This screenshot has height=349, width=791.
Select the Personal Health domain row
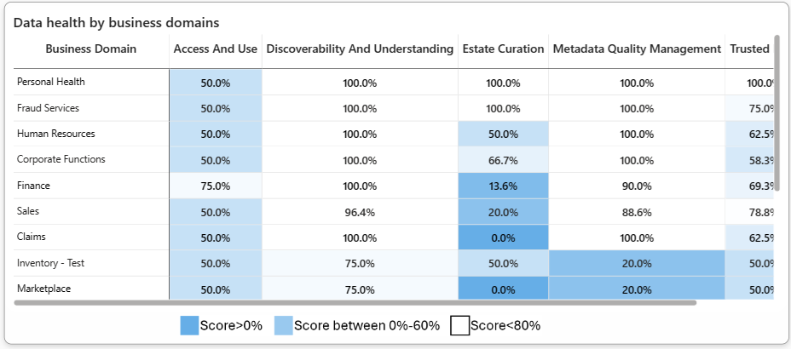coord(51,83)
